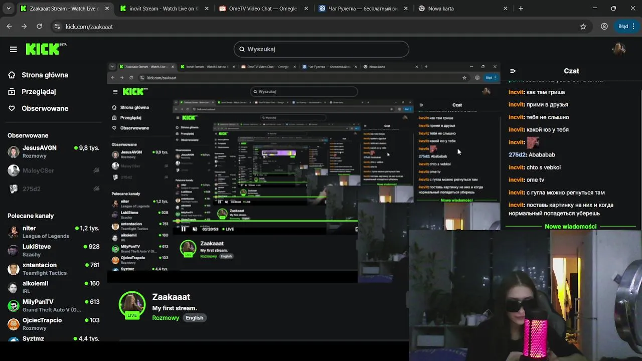The width and height of the screenshot is (642, 361).
Task: Click the emote in incvit's message
Action: click(x=533, y=142)
